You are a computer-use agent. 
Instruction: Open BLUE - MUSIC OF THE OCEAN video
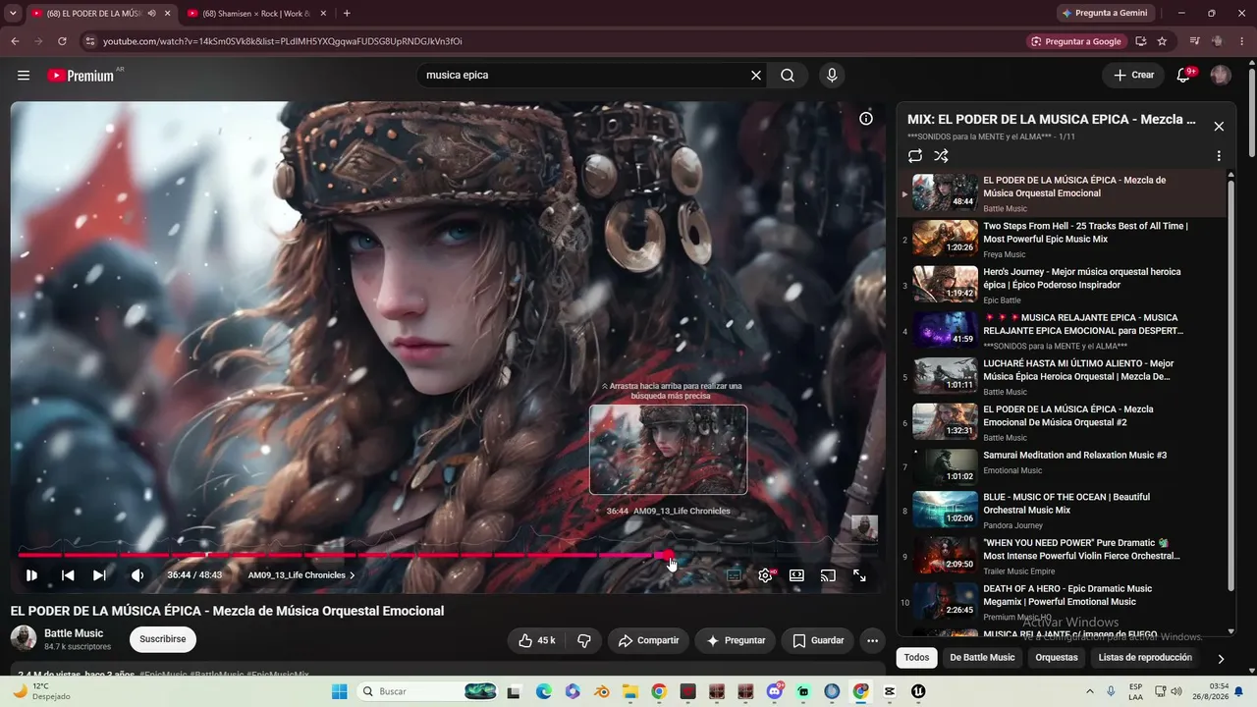(x=1064, y=511)
